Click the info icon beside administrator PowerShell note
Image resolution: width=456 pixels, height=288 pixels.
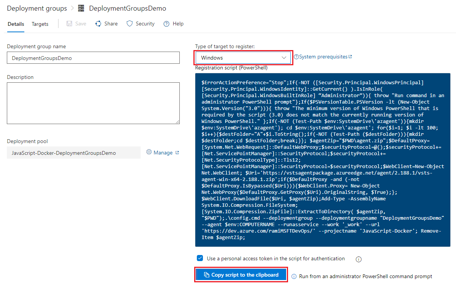click(294, 276)
